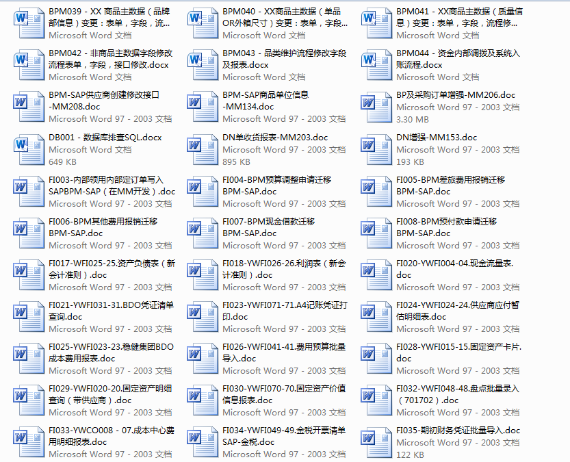The height and width of the screenshot is (462, 570).
Task: Select file name BPM042 非商品主数据字段修改
Action: 110,59
